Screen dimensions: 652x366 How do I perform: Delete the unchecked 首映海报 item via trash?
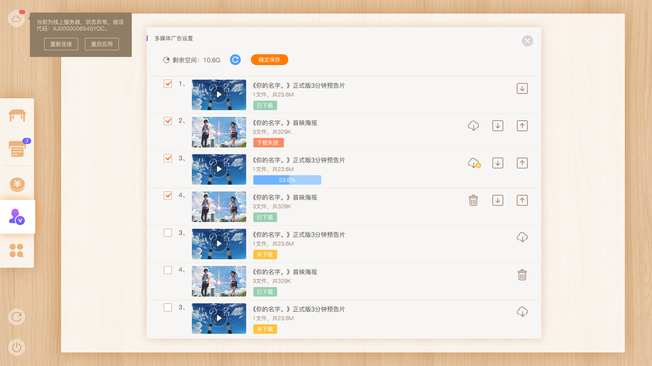pos(522,274)
